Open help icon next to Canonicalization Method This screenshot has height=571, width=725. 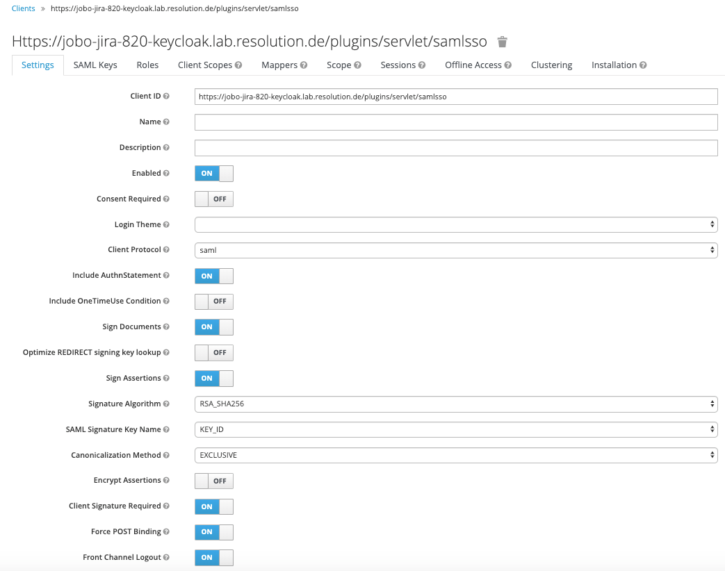(x=166, y=455)
